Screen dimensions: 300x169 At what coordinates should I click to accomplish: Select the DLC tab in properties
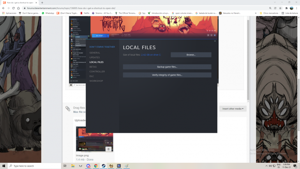click(92, 76)
